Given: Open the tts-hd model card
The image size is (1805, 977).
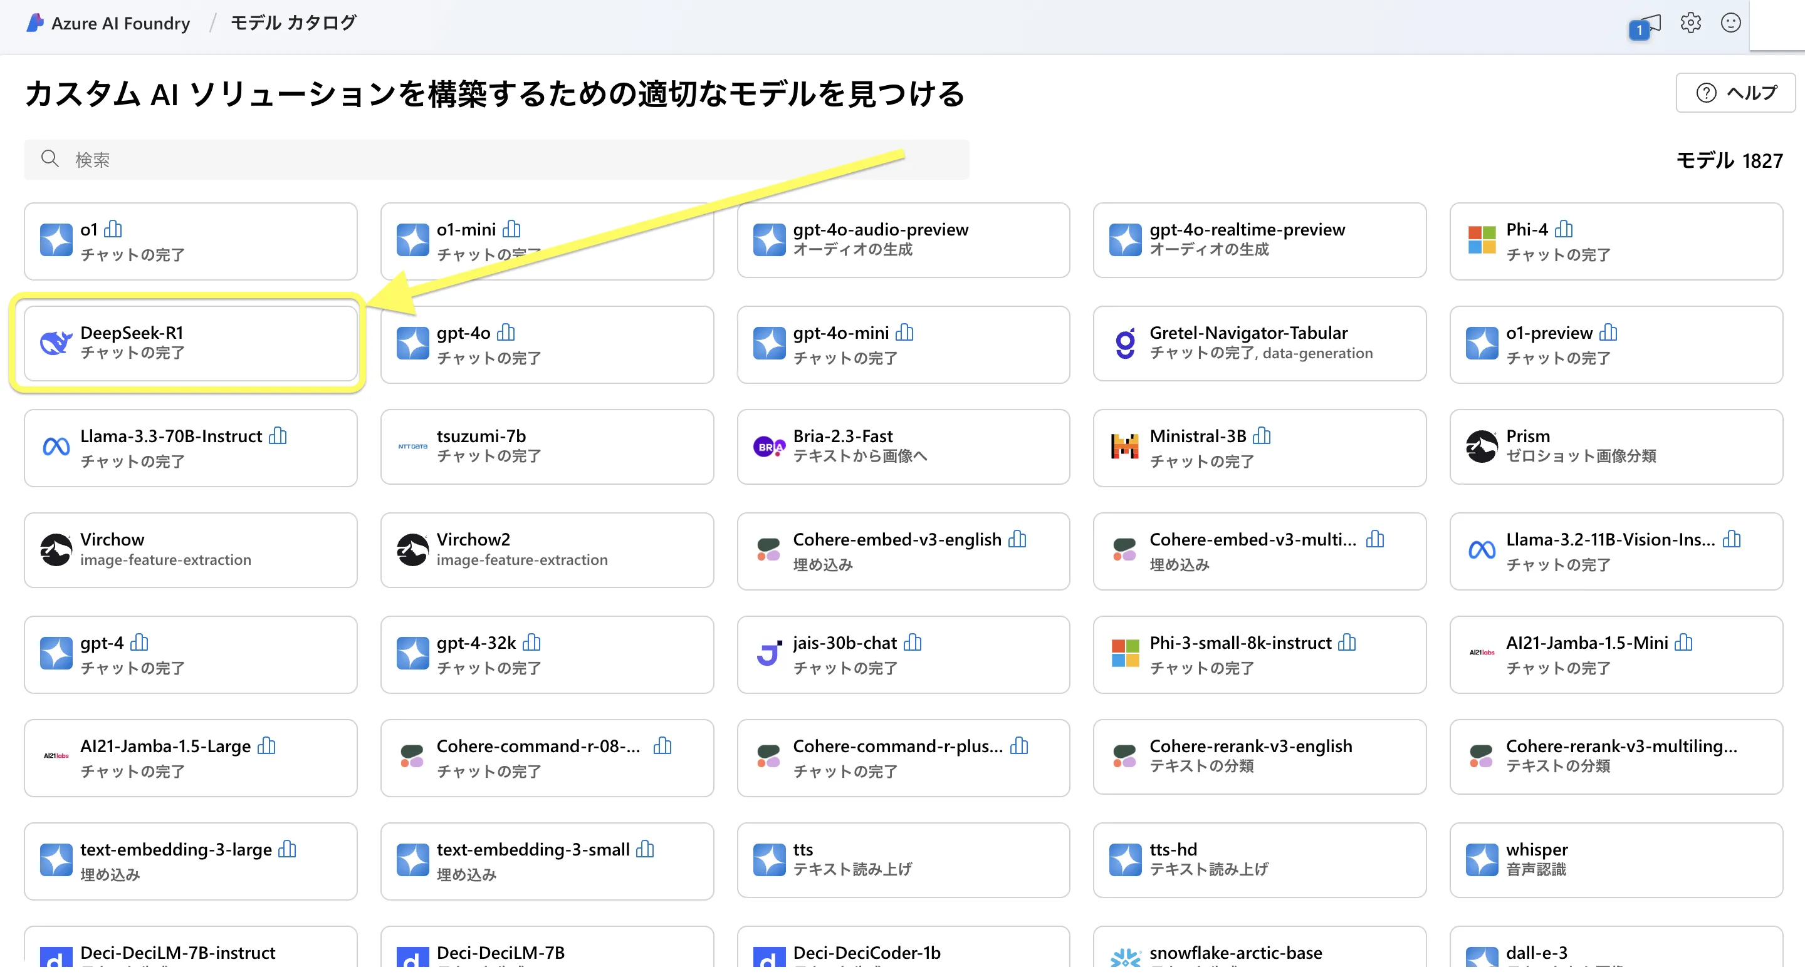Looking at the screenshot, I should [1259, 860].
